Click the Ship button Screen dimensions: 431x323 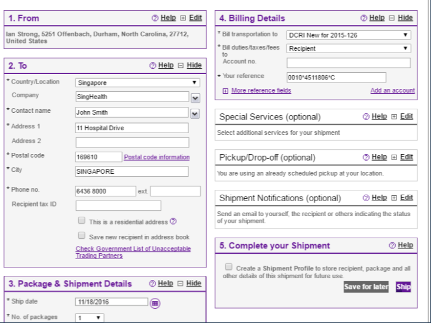tap(404, 287)
